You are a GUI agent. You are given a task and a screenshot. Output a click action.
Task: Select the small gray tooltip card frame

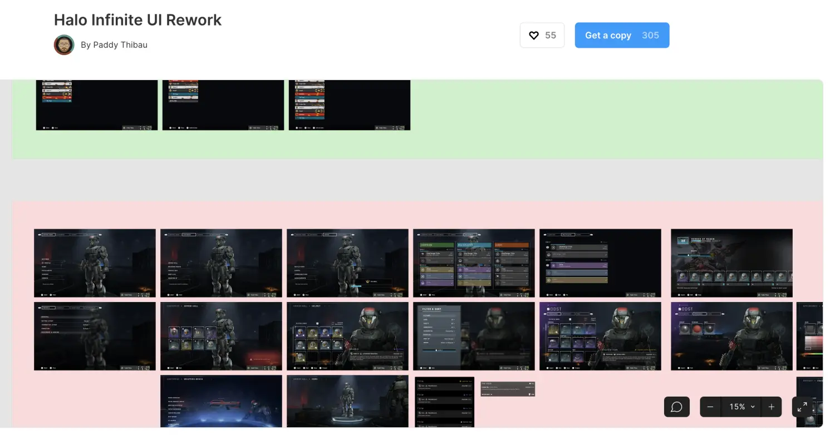click(508, 389)
